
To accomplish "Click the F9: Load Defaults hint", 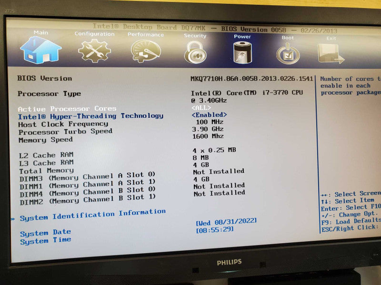I will point(351,221).
